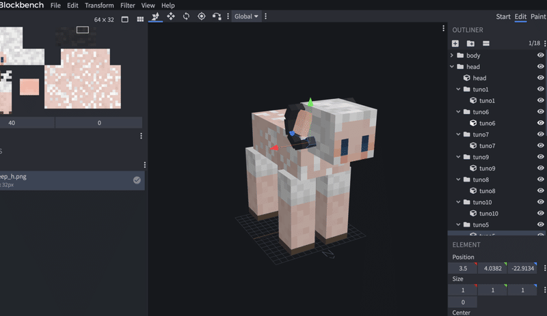Viewport: 547px width, 316px height.
Task: Switch to Edit mode tab
Action: [520, 16]
